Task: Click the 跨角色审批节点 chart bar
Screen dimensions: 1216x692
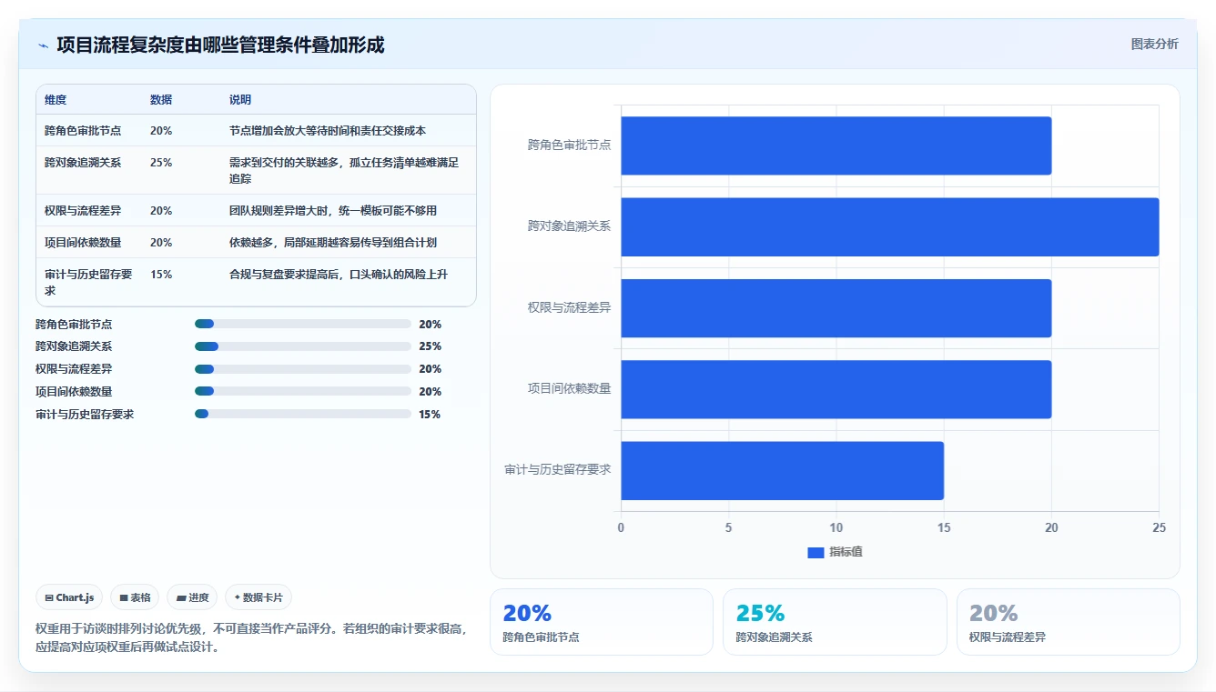Action: point(836,145)
